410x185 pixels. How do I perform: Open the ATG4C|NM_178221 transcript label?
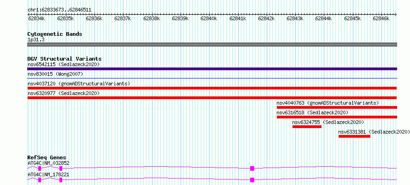tap(48, 174)
